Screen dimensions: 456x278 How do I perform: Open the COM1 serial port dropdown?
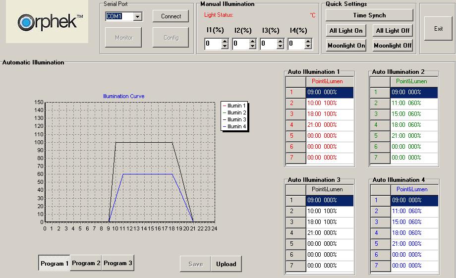point(138,16)
